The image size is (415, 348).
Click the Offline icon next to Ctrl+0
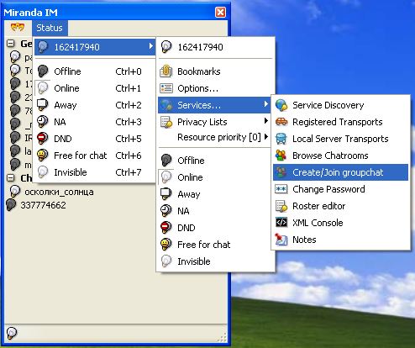click(43, 71)
